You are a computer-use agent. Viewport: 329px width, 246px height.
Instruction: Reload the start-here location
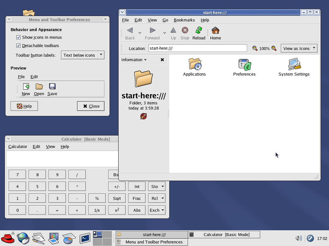pyautogui.click(x=199, y=30)
